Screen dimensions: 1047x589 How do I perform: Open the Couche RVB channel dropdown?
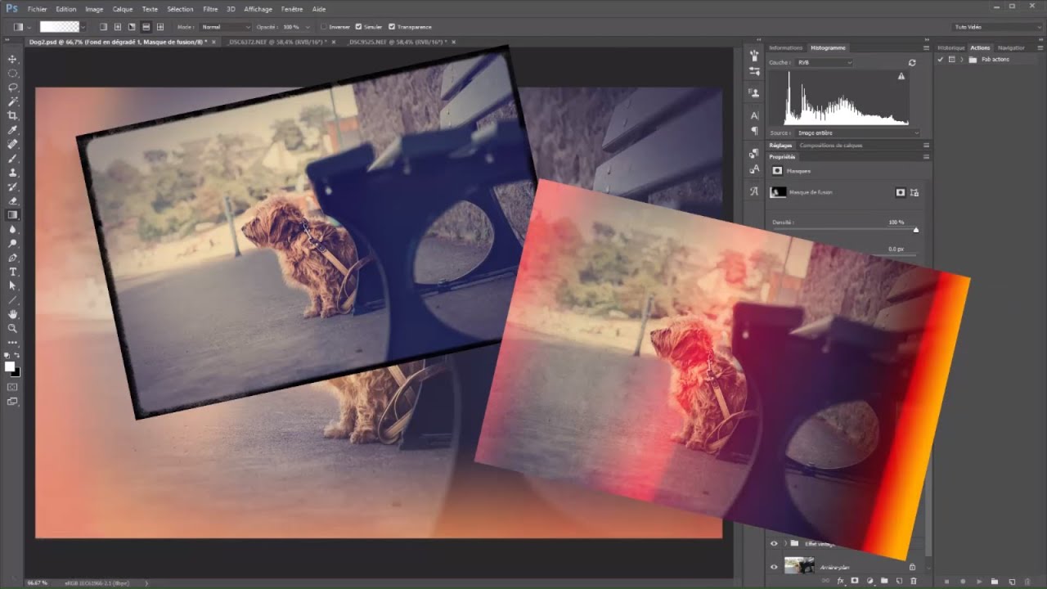[823, 62]
